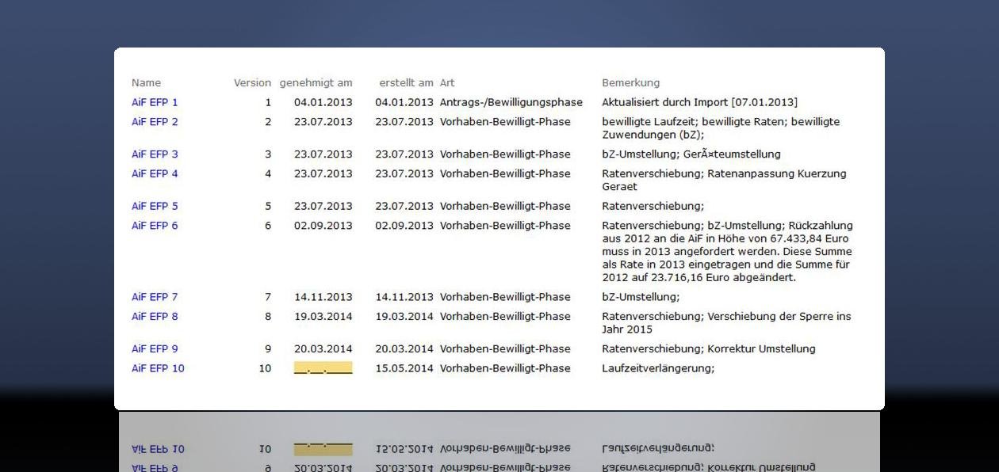Click Vorhaben-Bewilligt-Phase in AiF EFP 6 row

point(505,226)
